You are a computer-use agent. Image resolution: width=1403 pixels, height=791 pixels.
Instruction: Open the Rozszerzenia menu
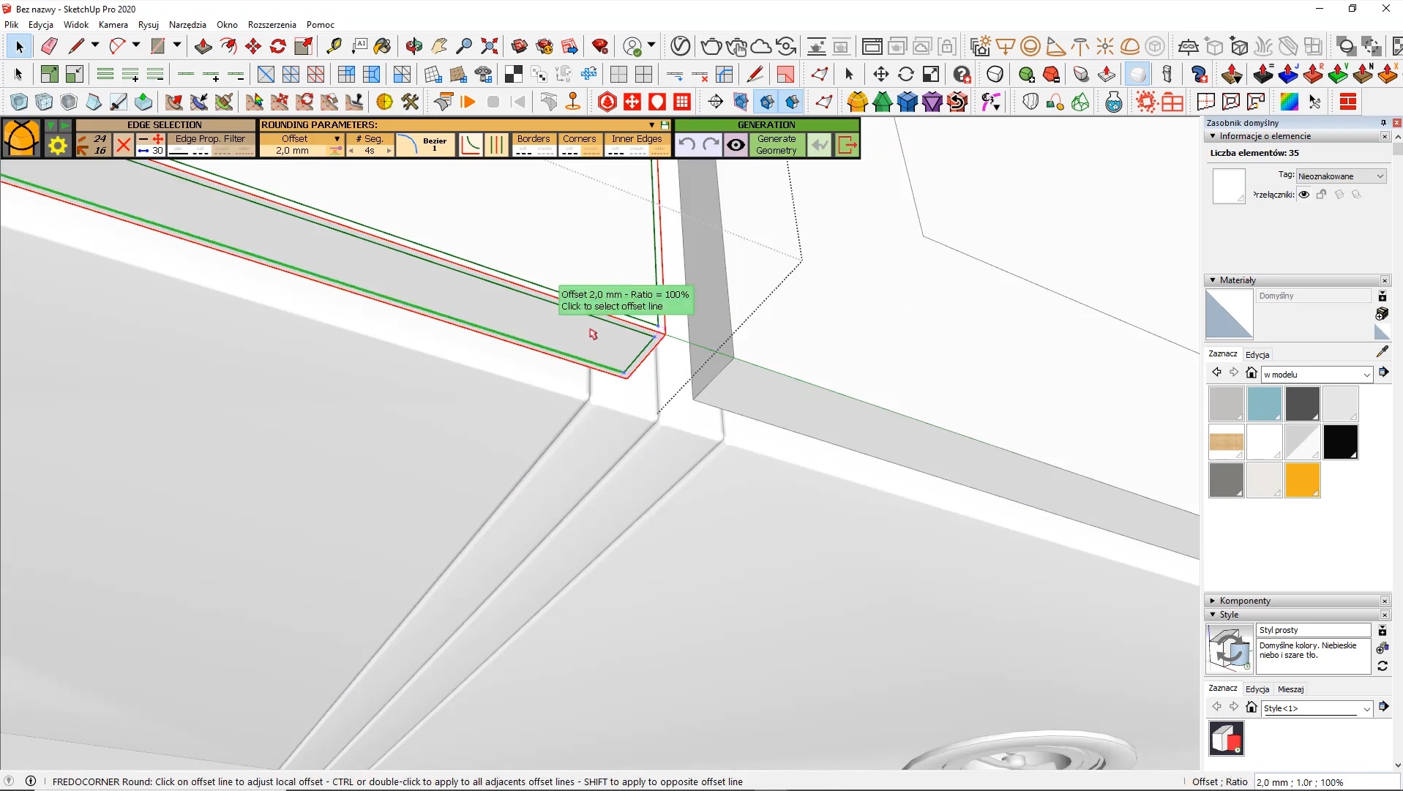click(x=272, y=24)
